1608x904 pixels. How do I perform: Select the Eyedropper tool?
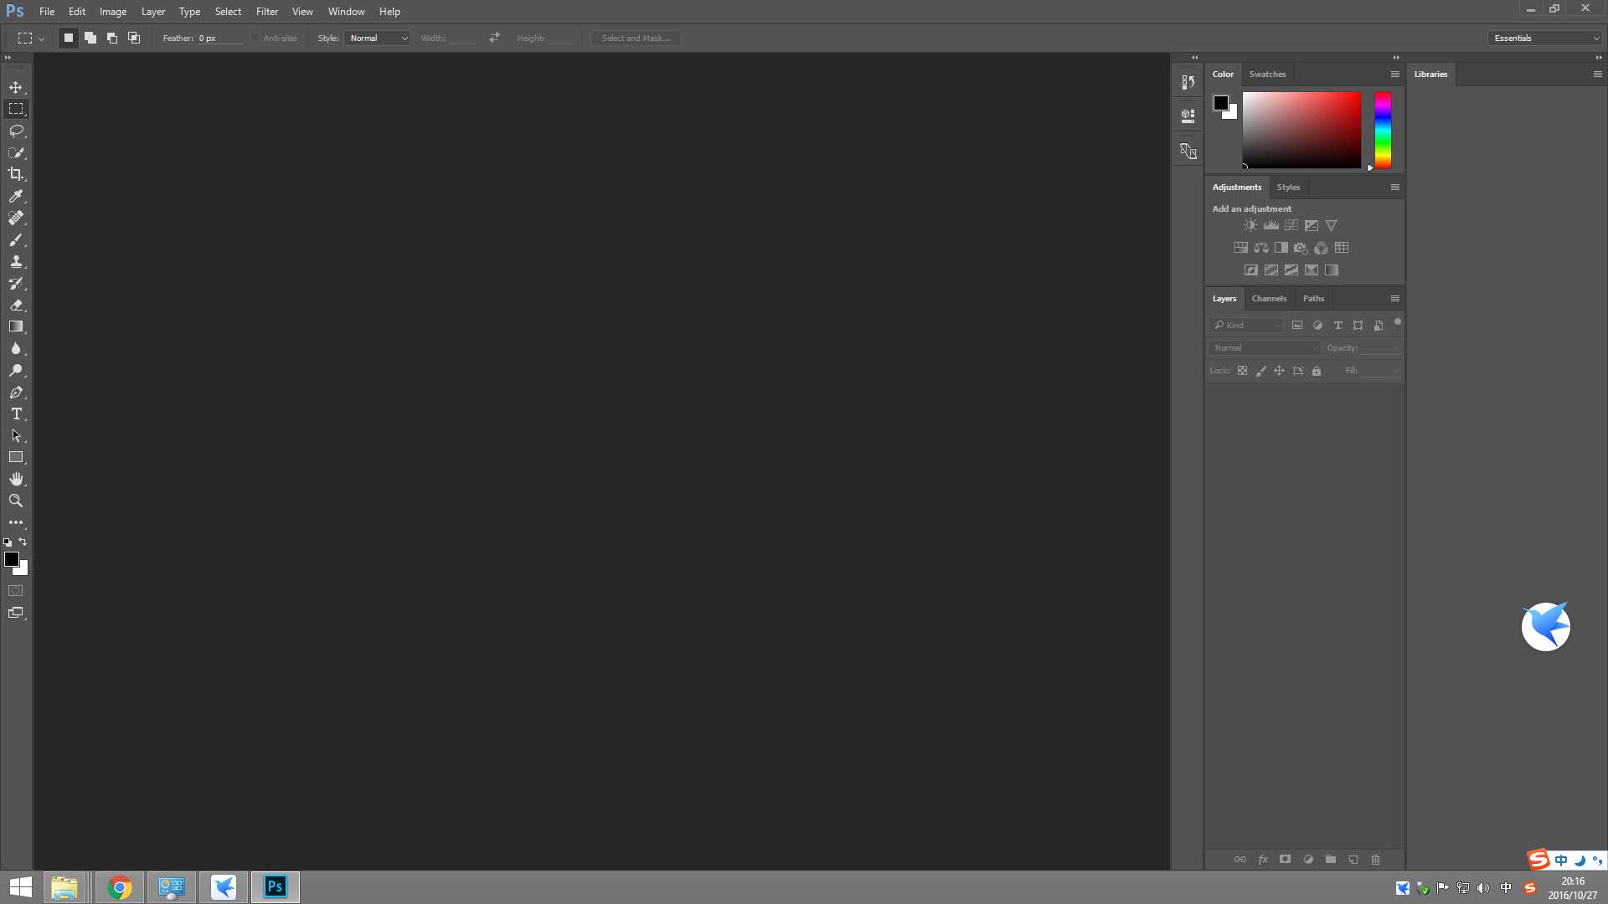(x=16, y=196)
